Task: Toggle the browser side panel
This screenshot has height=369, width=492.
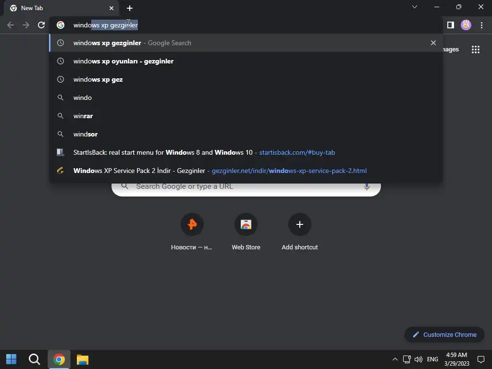Action: pyautogui.click(x=451, y=25)
